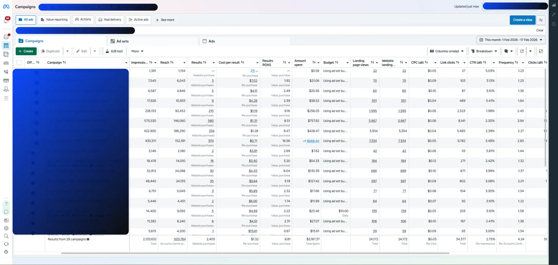558x265 pixels.
Task: Click horizontal scrollbar under table
Action: coord(255,253)
